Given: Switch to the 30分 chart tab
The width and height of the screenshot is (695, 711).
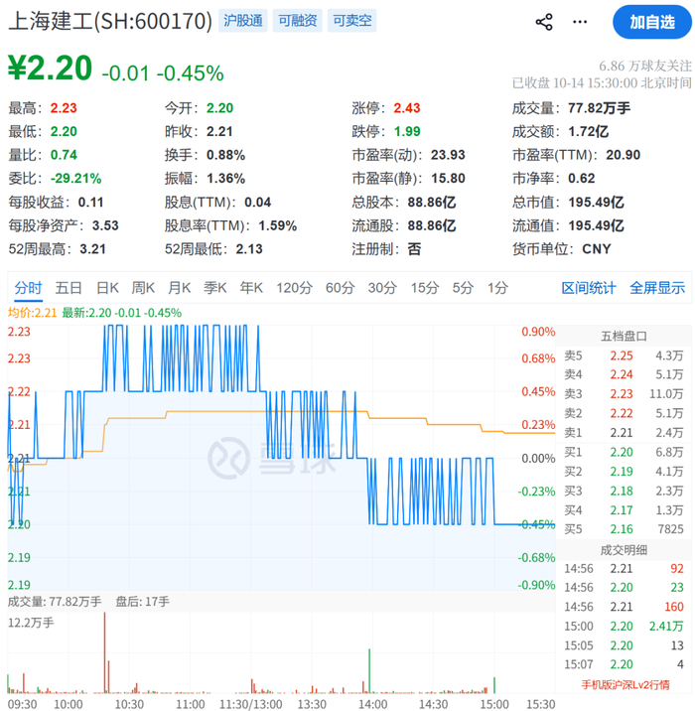Looking at the screenshot, I should click(x=382, y=288).
